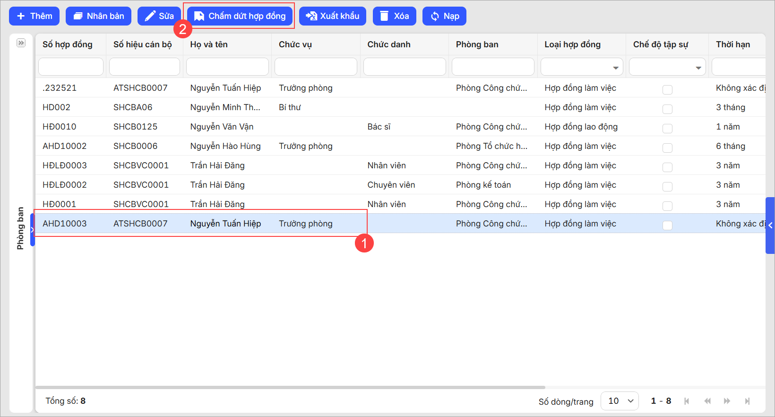Check tập sự box for AHD10003 row
The image size is (775, 417).
667,225
